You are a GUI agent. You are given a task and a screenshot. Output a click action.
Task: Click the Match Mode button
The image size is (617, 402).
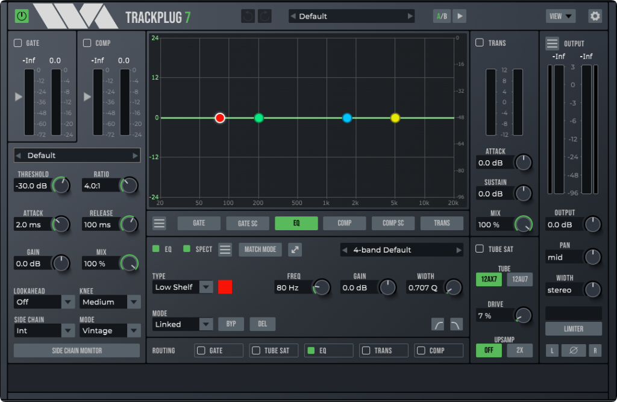click(x=260, y=250)
